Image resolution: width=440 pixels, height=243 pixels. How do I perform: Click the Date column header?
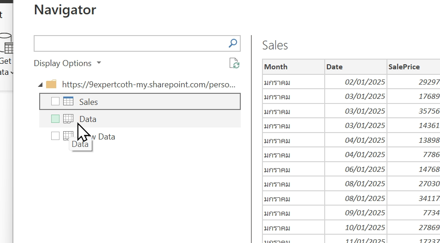coord(356,67)
